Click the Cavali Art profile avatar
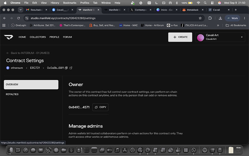 pos(200,38)
